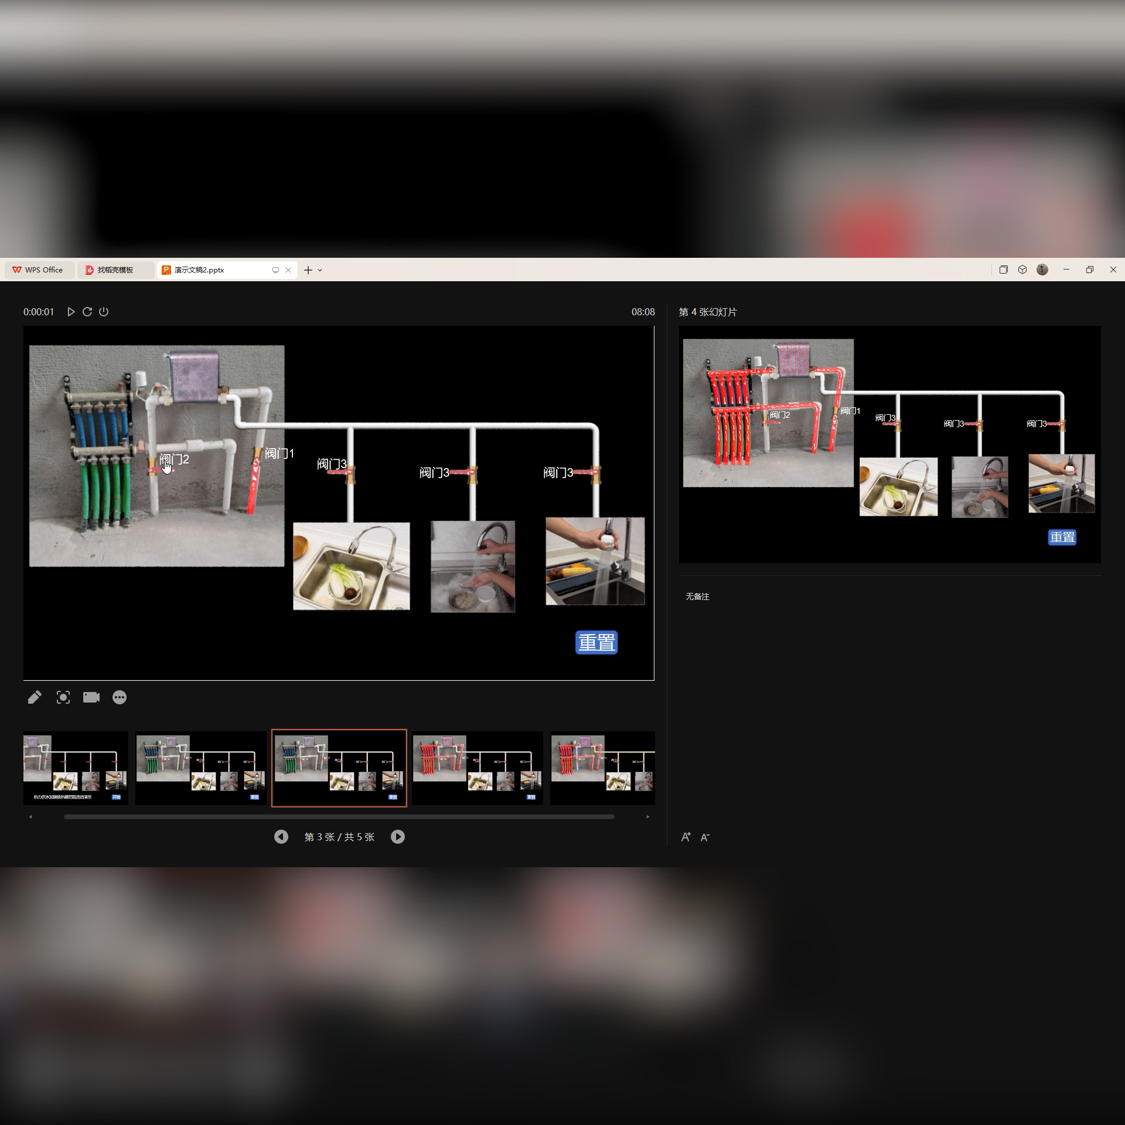
Task: Click 阀门2 valve on current slide
Action: (x=155, y=469)
